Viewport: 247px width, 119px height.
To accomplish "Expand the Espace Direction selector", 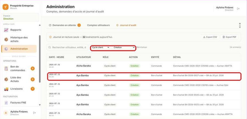I will (x=20, y=17).
